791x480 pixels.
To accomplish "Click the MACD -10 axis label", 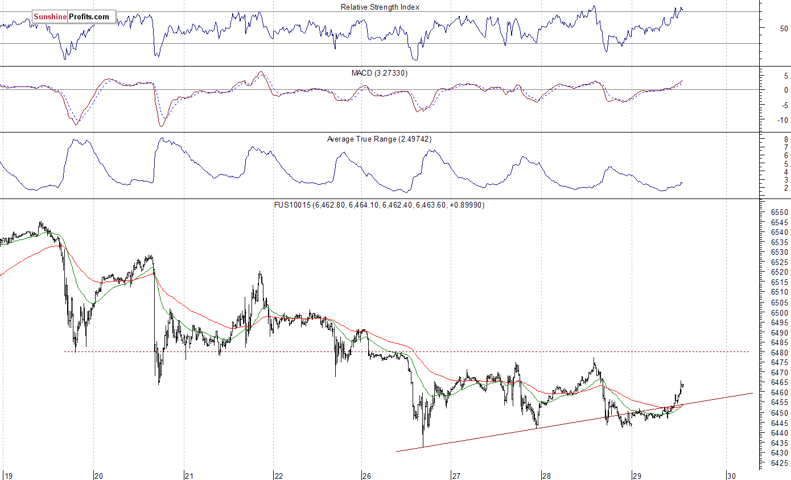I will pyautogui.click(x=782, y=120).
